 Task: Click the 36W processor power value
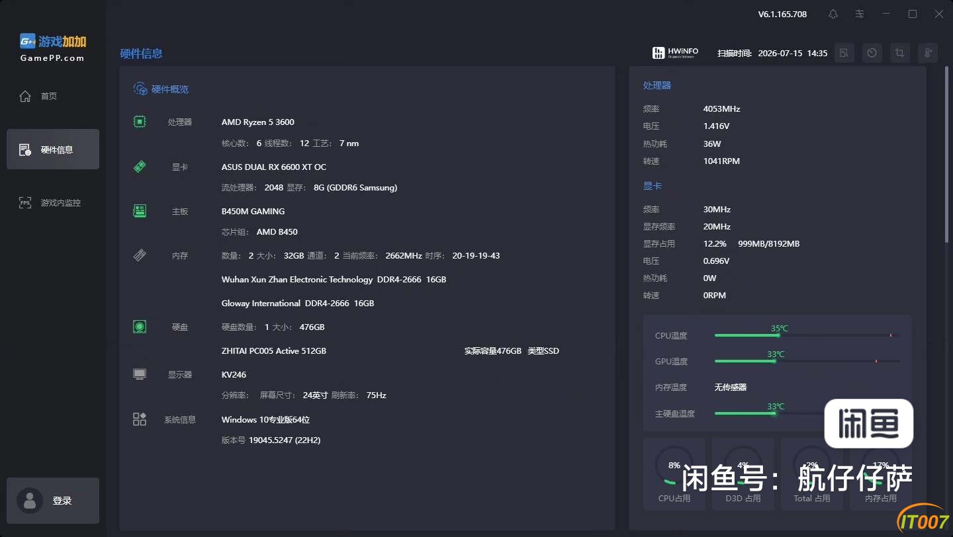pyautogui.click(x=712, y=144)
